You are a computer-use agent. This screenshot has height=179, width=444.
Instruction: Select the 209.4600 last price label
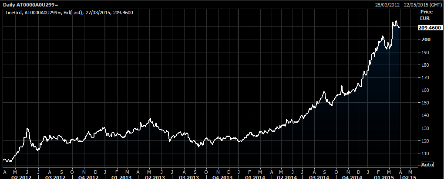tap(430, 28)
